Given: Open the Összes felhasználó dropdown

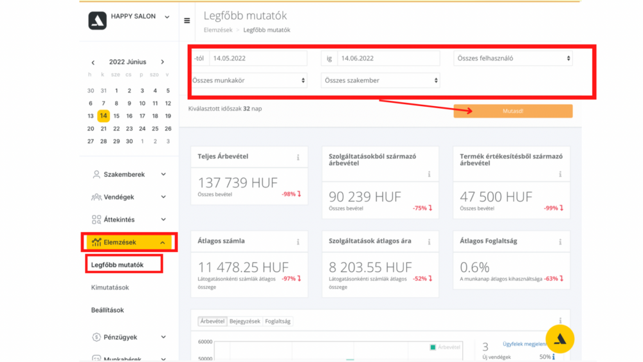Looking at the screenshot, I should [513, 59].
